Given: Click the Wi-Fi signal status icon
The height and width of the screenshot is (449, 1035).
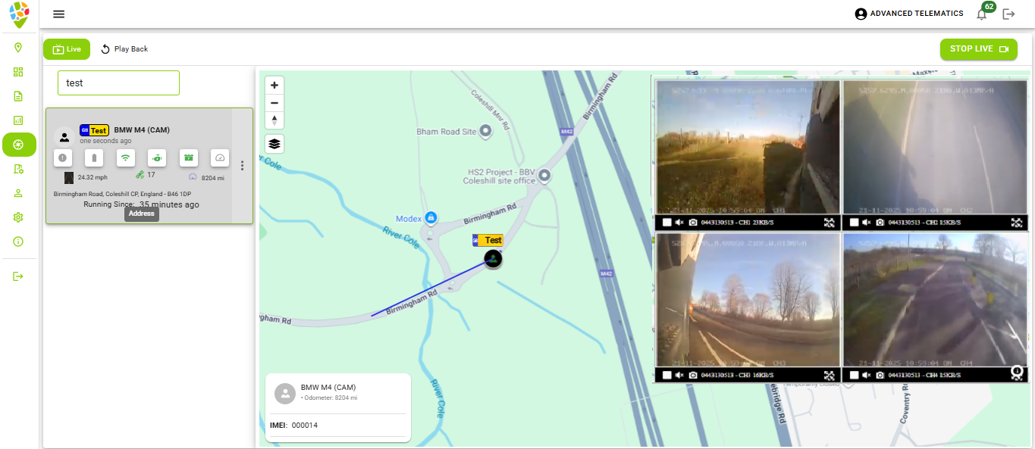Looking at the screenshot, I should pyautogui.click(x=126, y=157).
